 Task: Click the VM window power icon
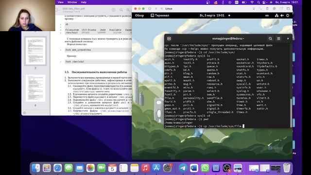click(x=150, y=9)
